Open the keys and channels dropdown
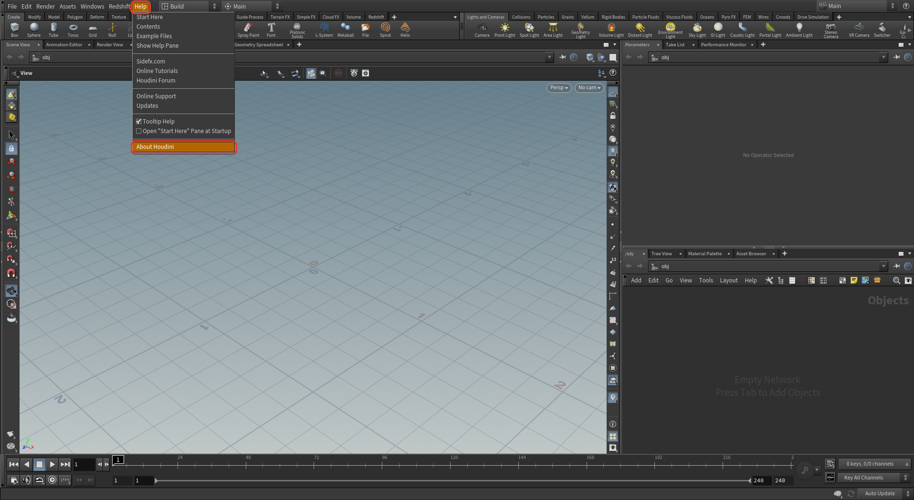The height and width of the screenshot is (500, 914). coord(874,464)
